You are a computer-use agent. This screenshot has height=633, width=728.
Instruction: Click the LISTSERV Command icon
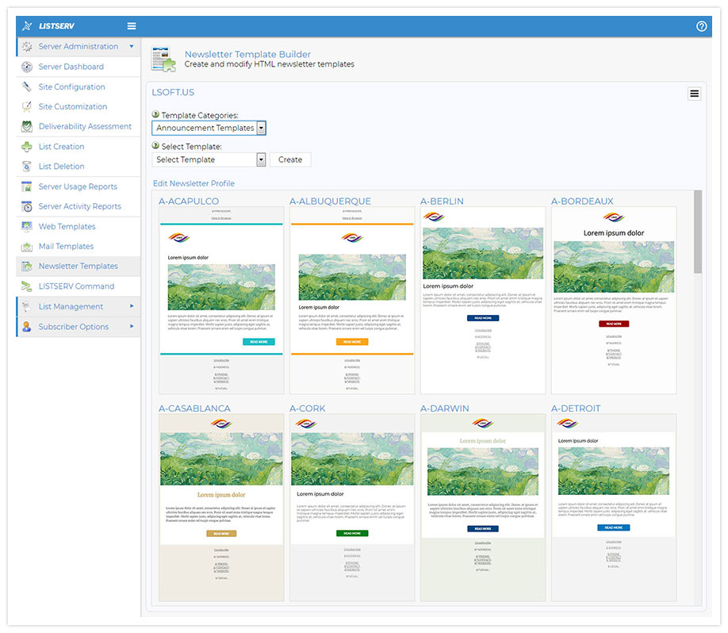27,286
